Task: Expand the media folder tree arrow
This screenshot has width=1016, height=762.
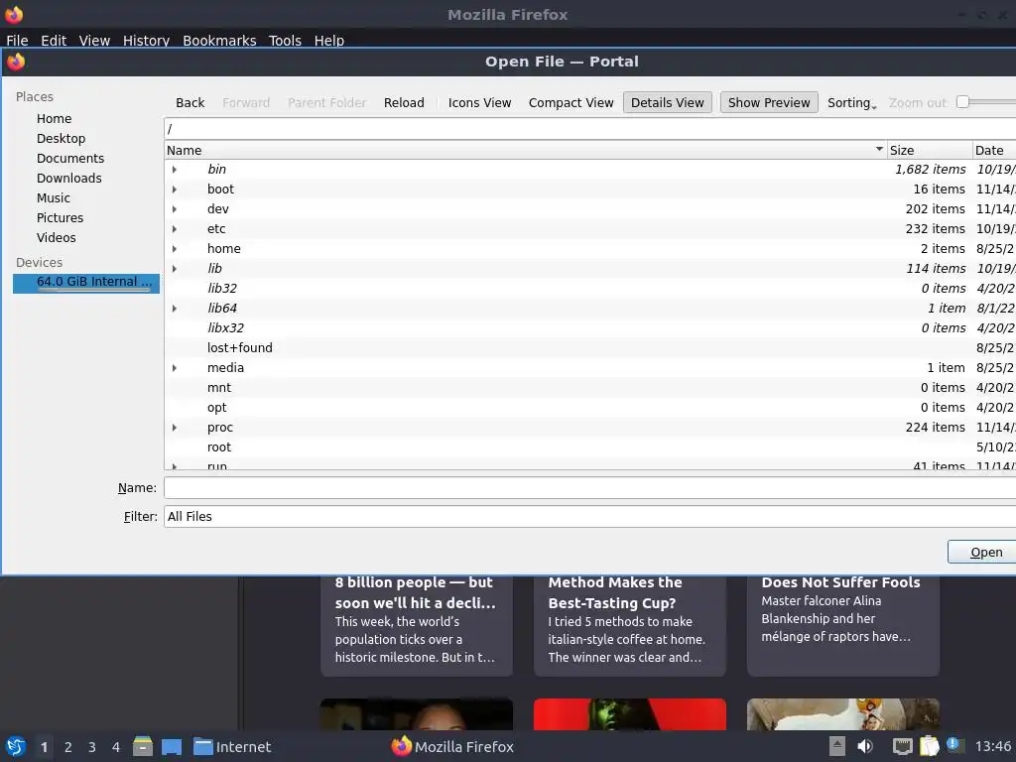Action: pos(175,368)
